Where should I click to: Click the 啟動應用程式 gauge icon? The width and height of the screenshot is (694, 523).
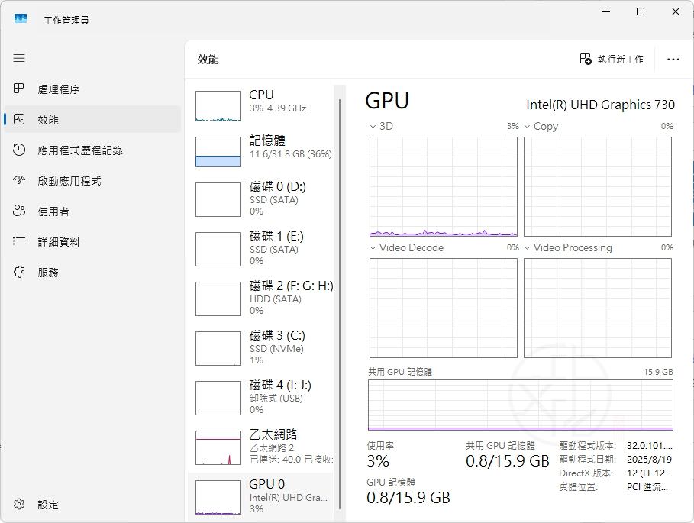coord(19,180)
